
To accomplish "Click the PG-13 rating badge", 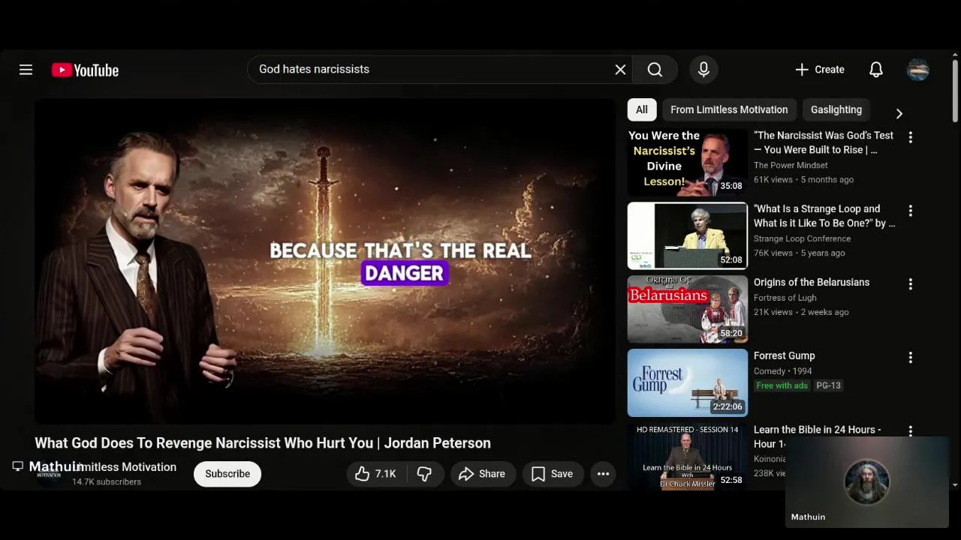I will [829, 385].
